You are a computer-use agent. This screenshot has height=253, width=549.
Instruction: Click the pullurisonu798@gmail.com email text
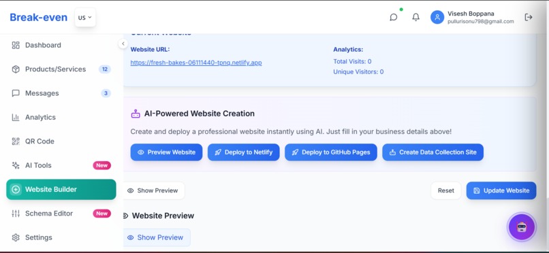click(x=481, y=21)
